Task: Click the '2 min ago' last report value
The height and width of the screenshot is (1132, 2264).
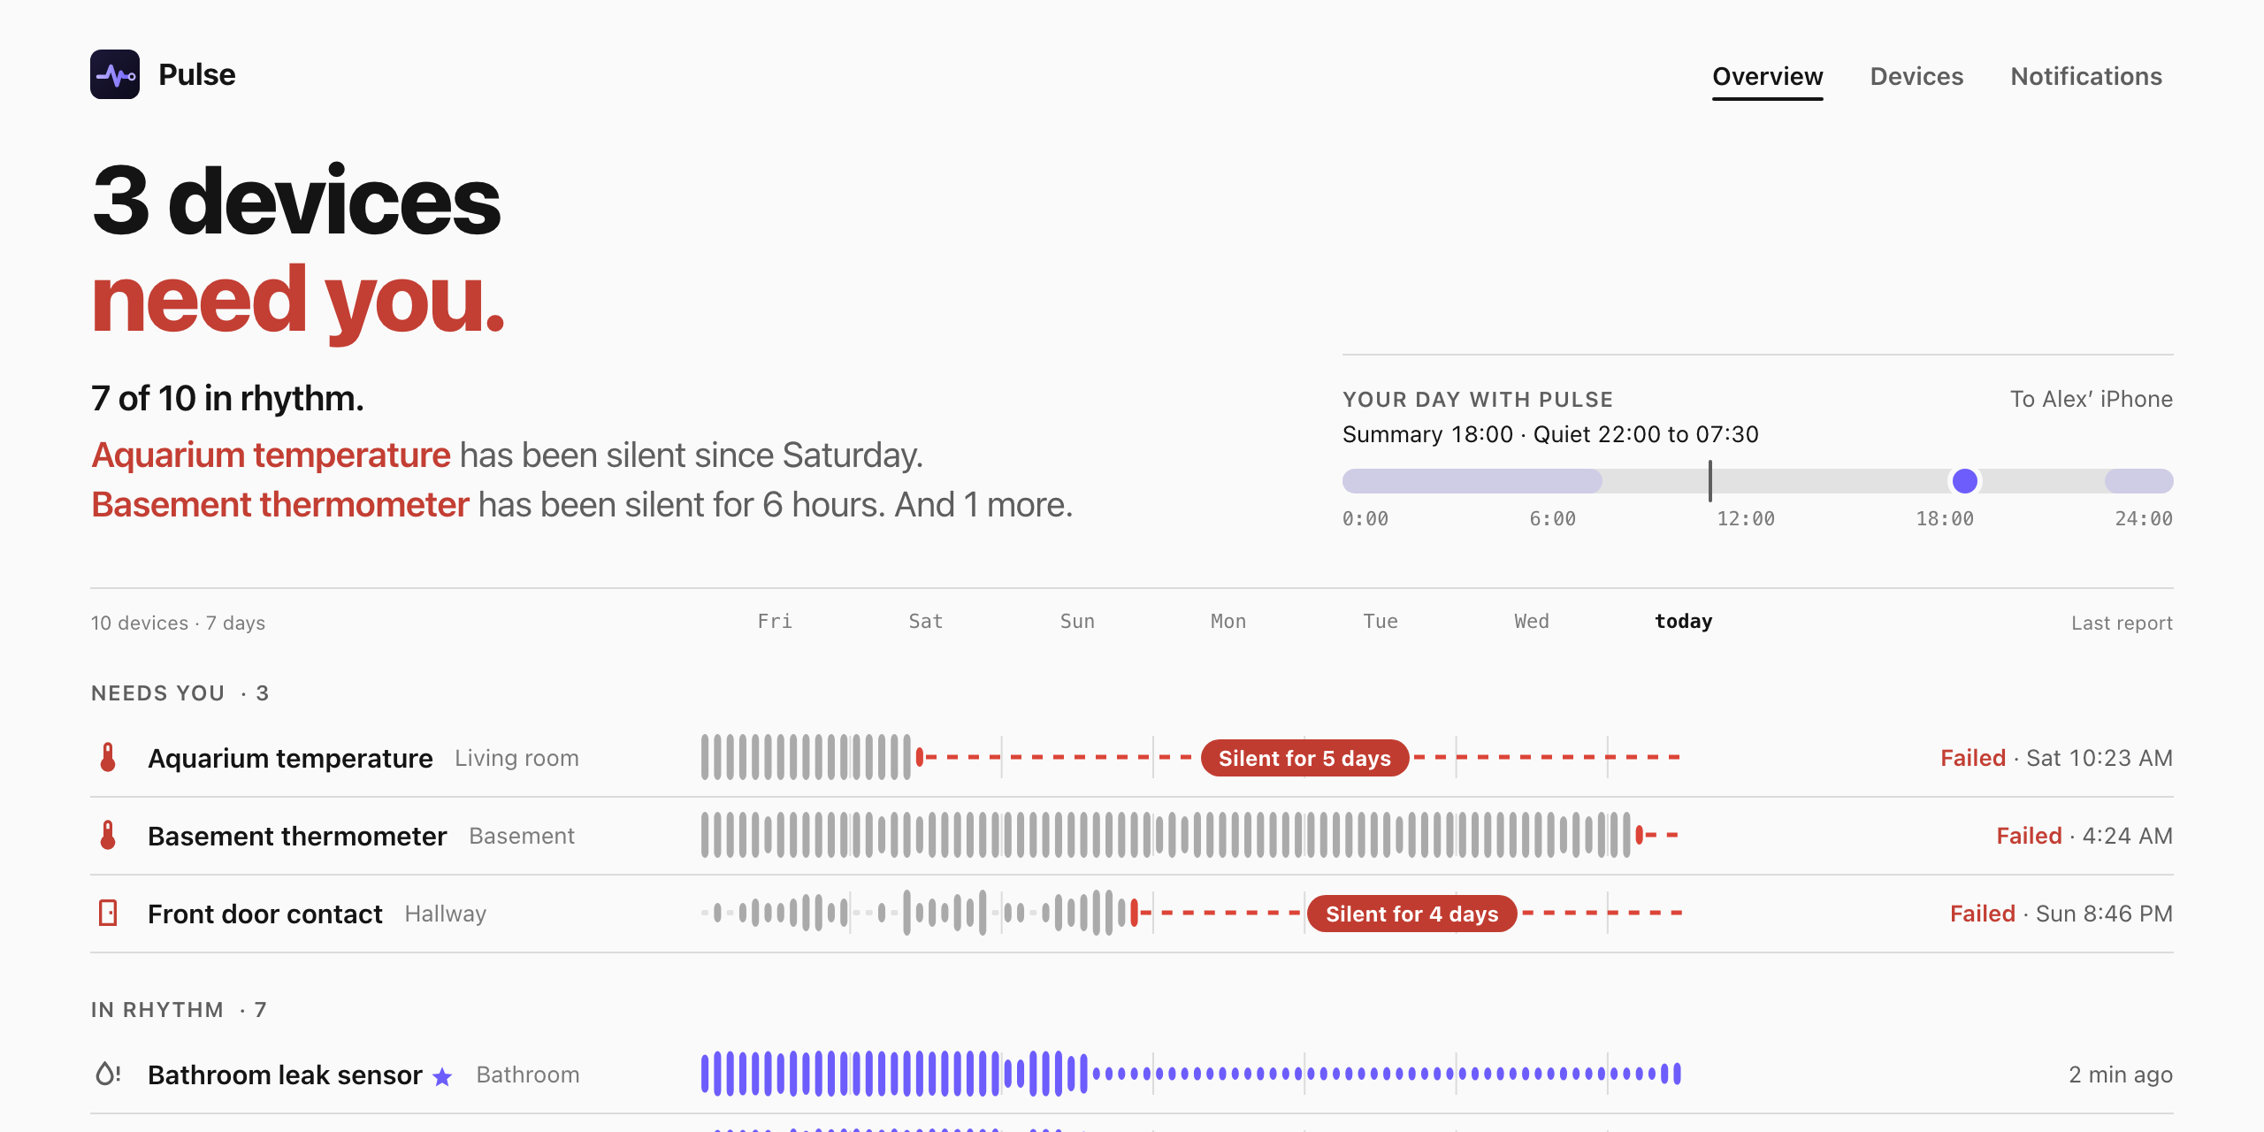Action: coord(2121,1075)
